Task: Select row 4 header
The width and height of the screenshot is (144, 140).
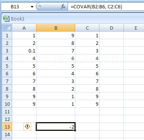Action: click(x=7, y=58)
